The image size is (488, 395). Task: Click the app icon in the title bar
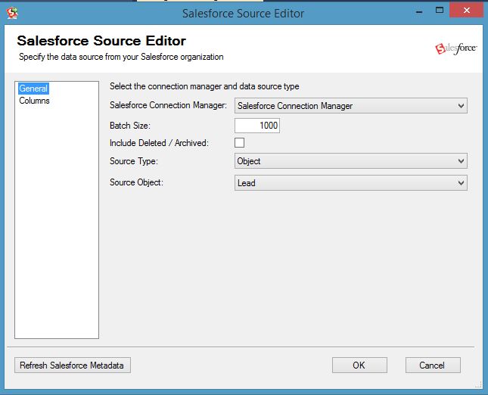coord(12,13)
